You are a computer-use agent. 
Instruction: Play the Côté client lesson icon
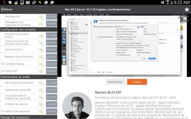[x=41, y=71]
